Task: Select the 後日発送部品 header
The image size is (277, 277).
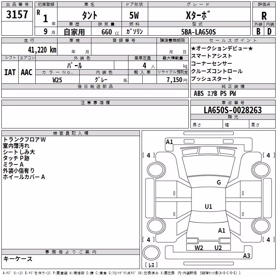Action: [95, 86]
